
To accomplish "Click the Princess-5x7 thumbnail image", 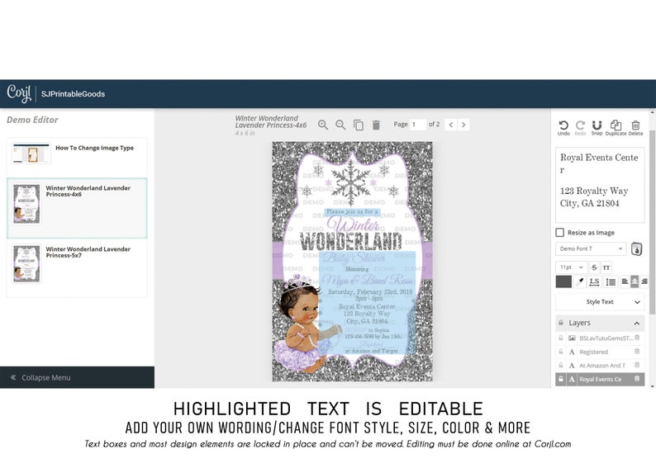I will click(26, 263).
